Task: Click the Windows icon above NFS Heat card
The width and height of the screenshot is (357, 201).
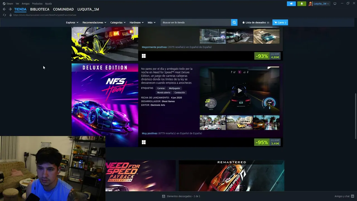Action: pyautogui.click(x=144, y=56)
